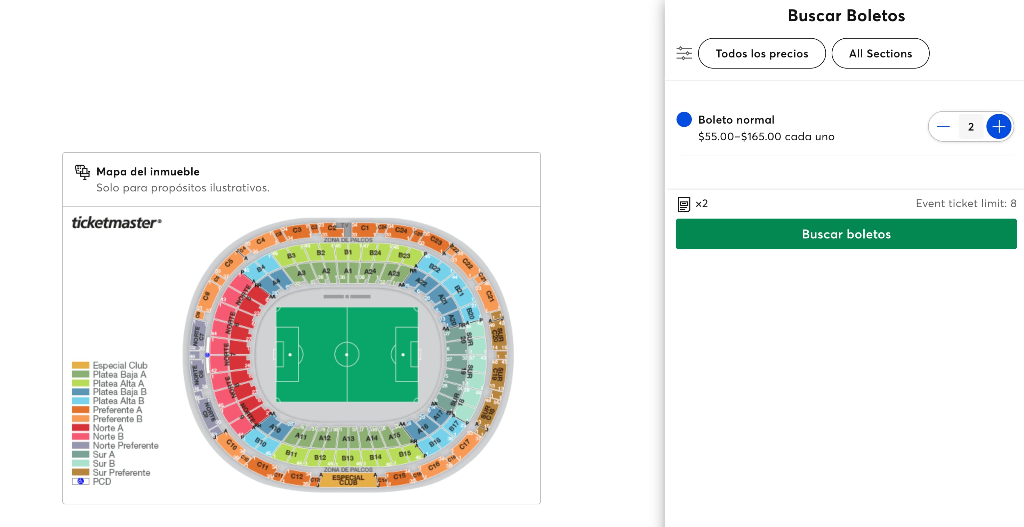Image resolution: width=1024 pixels, height=527 pixels.
Task: Click the Mapa del inmueble heading
Action: pyautogui.click(x=148, y=172)
